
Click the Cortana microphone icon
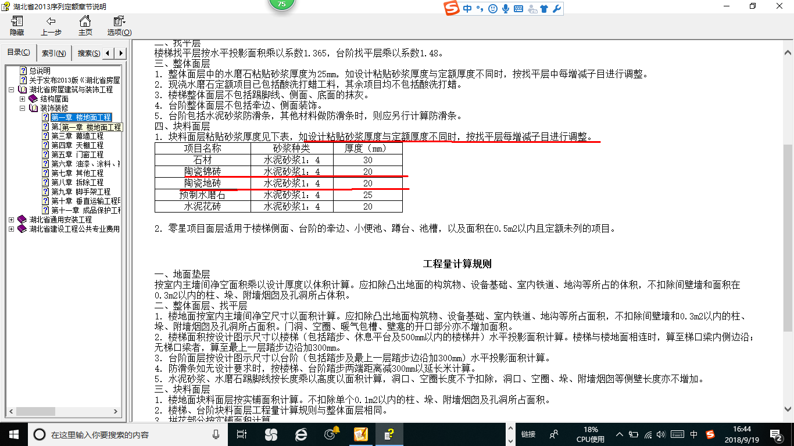pos(216,434)
